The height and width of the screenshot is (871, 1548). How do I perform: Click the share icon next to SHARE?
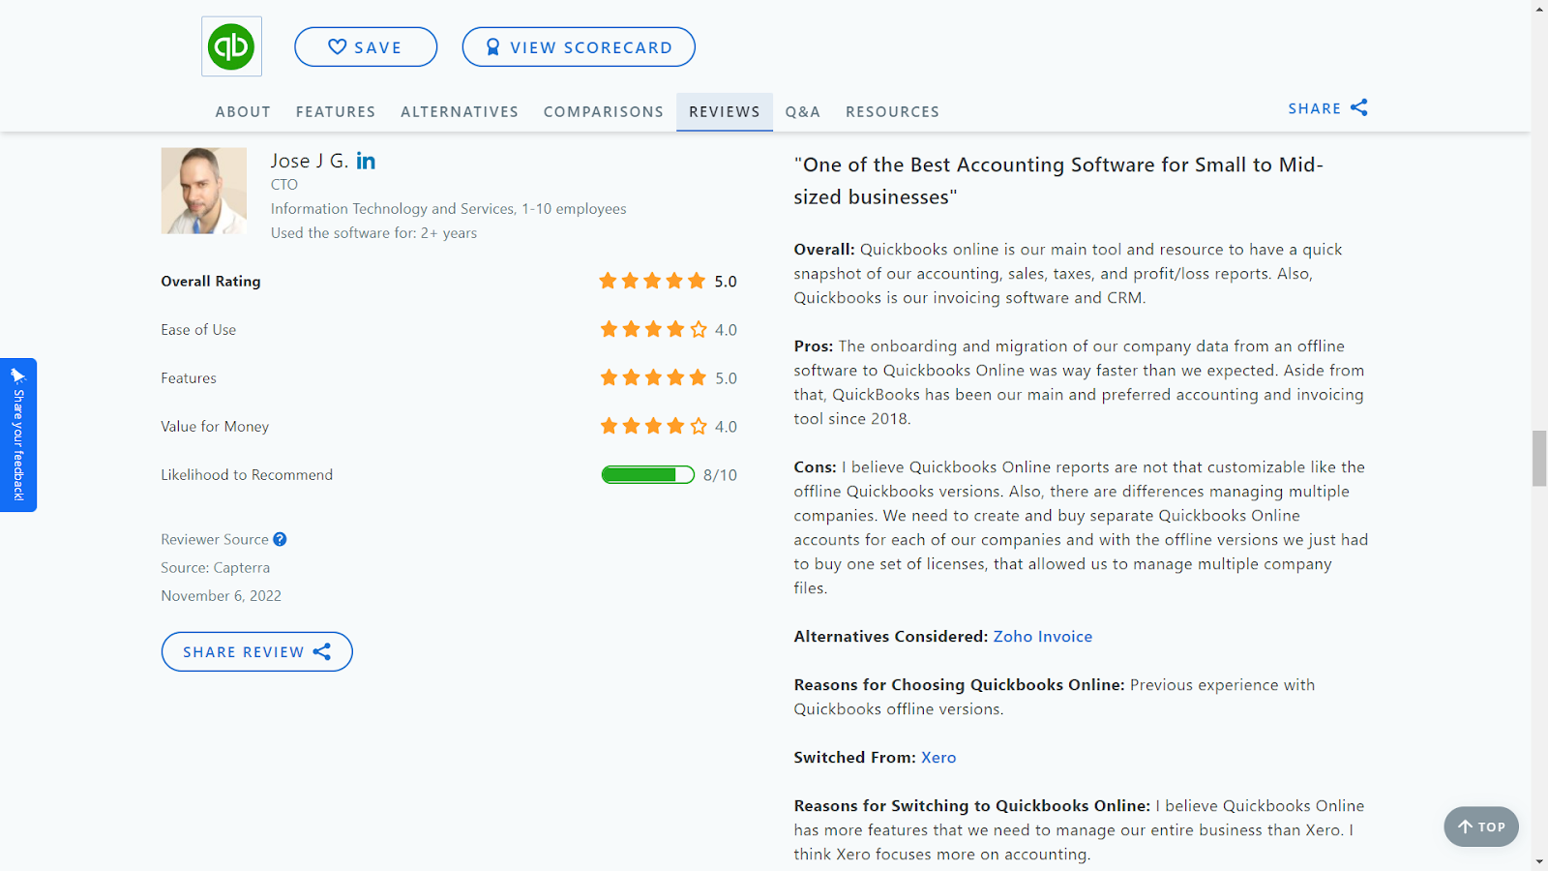click(x=1359, y=107)
